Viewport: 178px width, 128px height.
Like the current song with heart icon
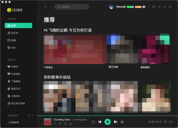[55, 124]
